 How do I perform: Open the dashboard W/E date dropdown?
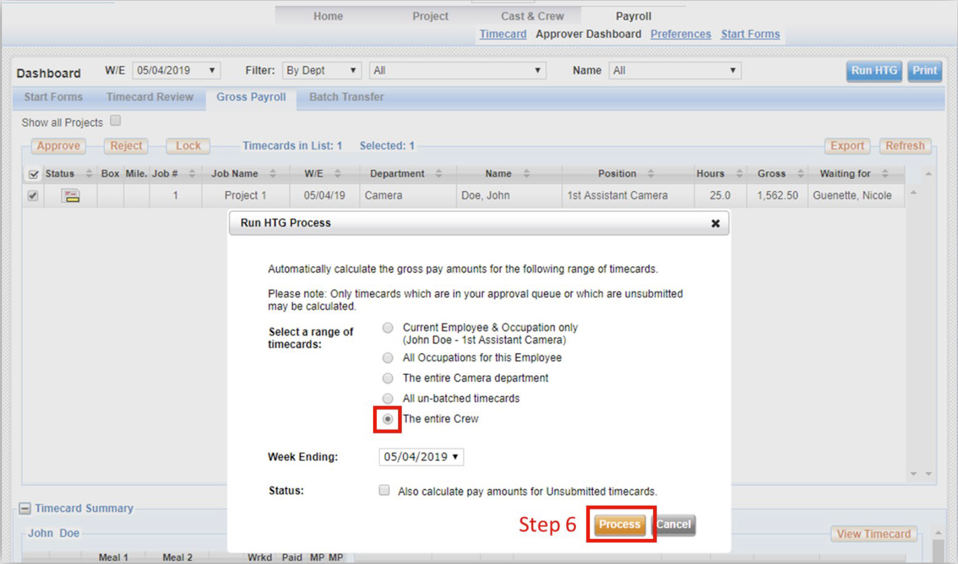pyautogui.click(x=176, y=70)
